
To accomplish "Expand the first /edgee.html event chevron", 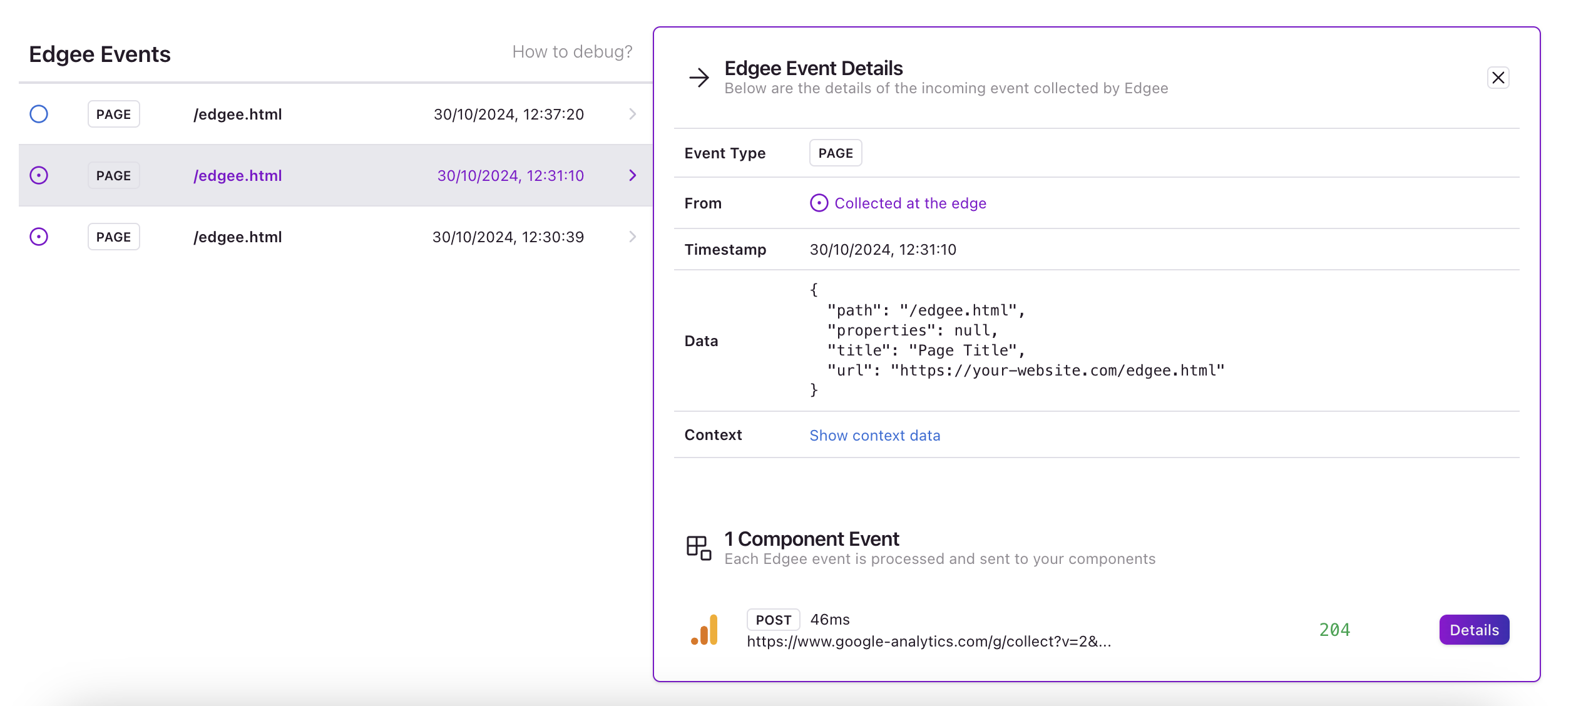I will pos(633,114).
